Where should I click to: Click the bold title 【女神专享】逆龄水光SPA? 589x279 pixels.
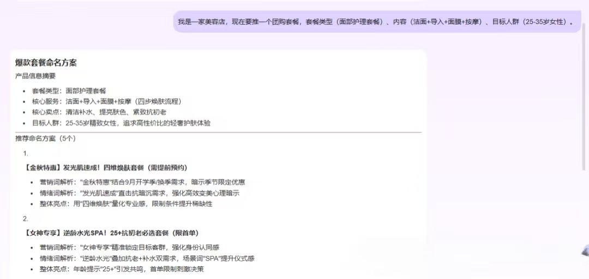111,233
